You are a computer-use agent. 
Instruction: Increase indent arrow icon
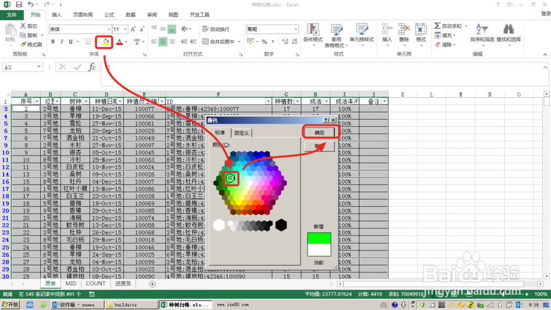pos(193,42)
